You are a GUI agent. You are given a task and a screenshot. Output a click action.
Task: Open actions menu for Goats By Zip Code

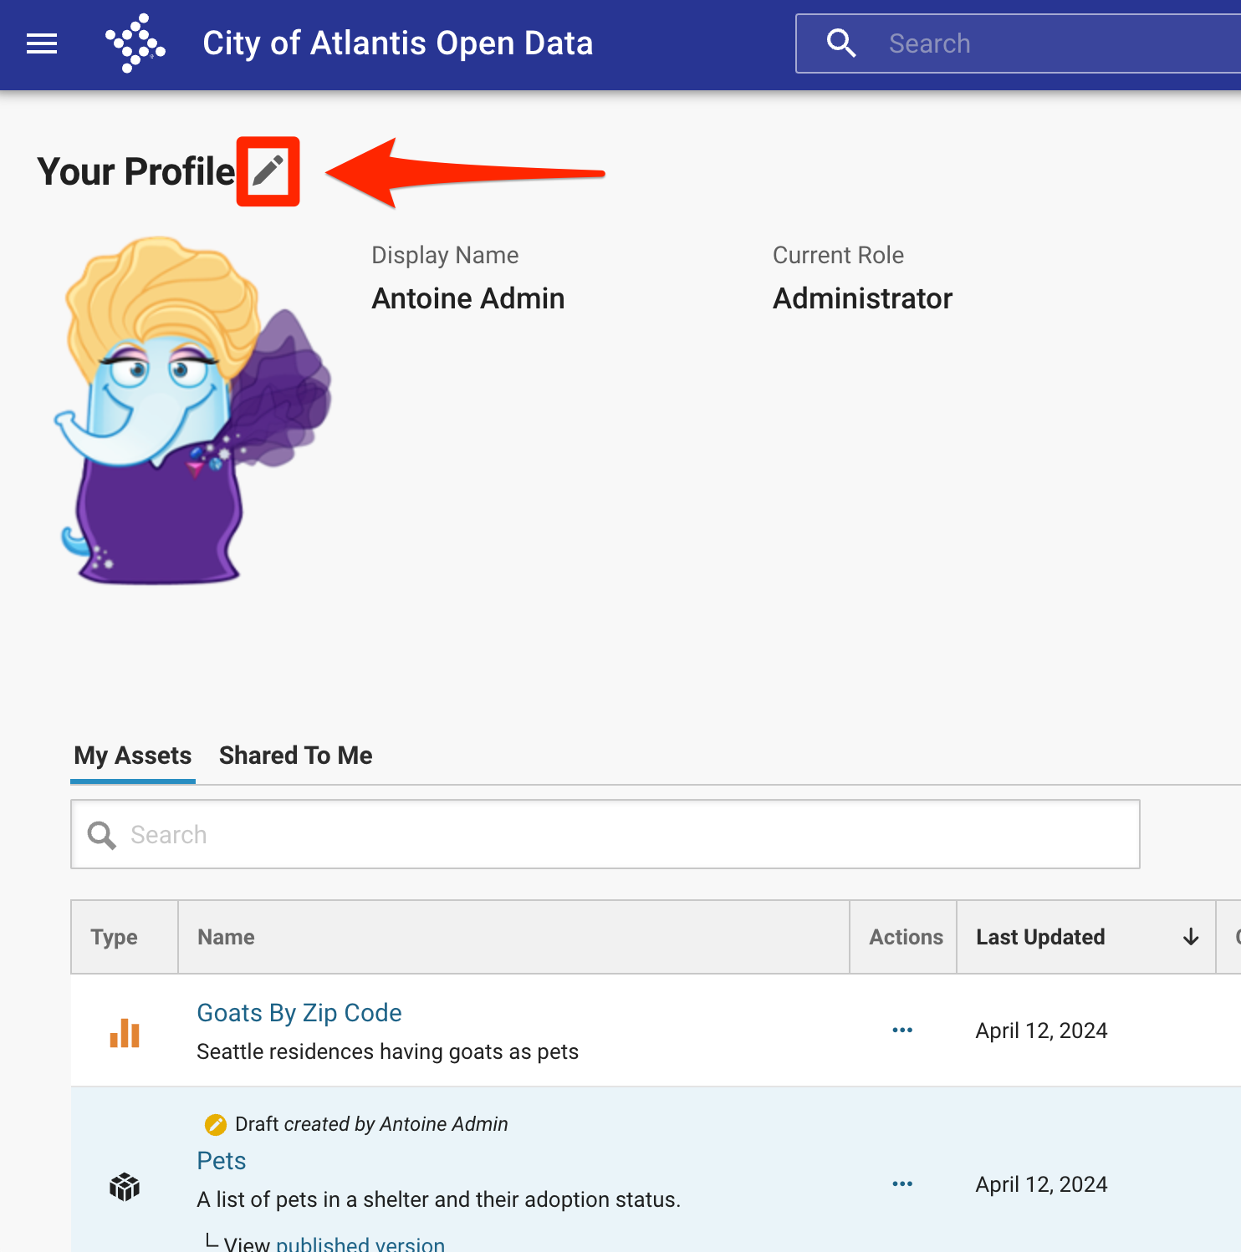(902, 1031)
